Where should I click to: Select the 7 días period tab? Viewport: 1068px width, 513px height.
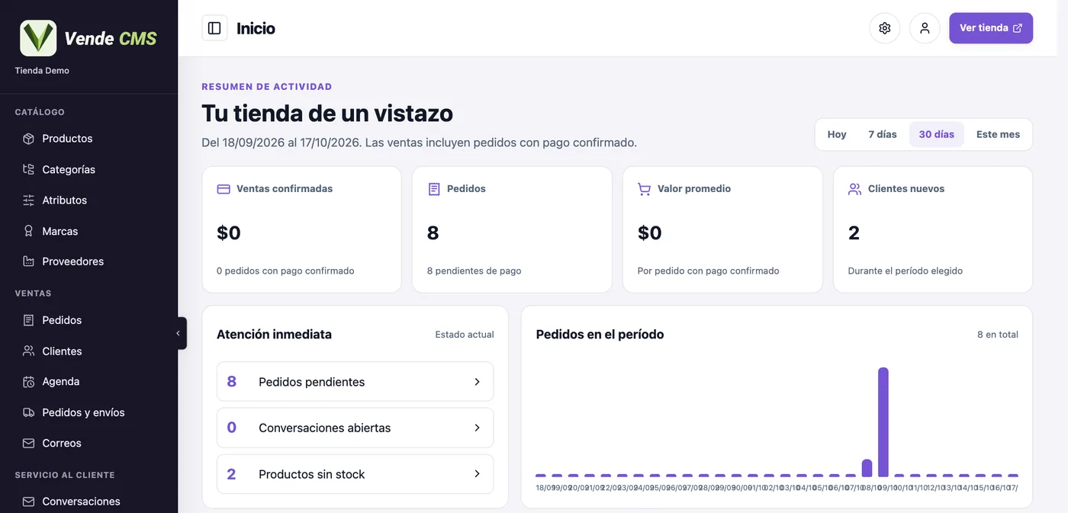pyautogui.click(x=883, y=134)
